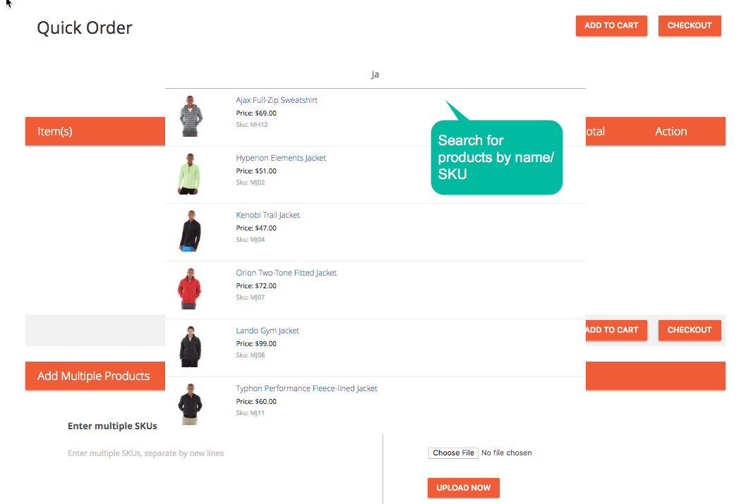Image resolution: width=746 pixels, height=504 pixels.
Task: Click the Typhon Performance Fleece-lined Jacket image
Action: [x=190, y=404]
